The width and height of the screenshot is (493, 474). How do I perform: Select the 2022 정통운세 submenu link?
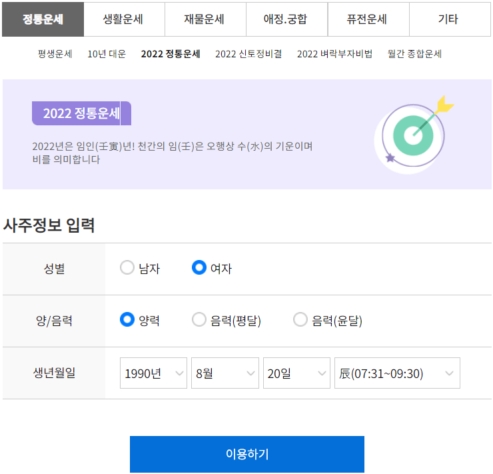(x=171, y=54)
